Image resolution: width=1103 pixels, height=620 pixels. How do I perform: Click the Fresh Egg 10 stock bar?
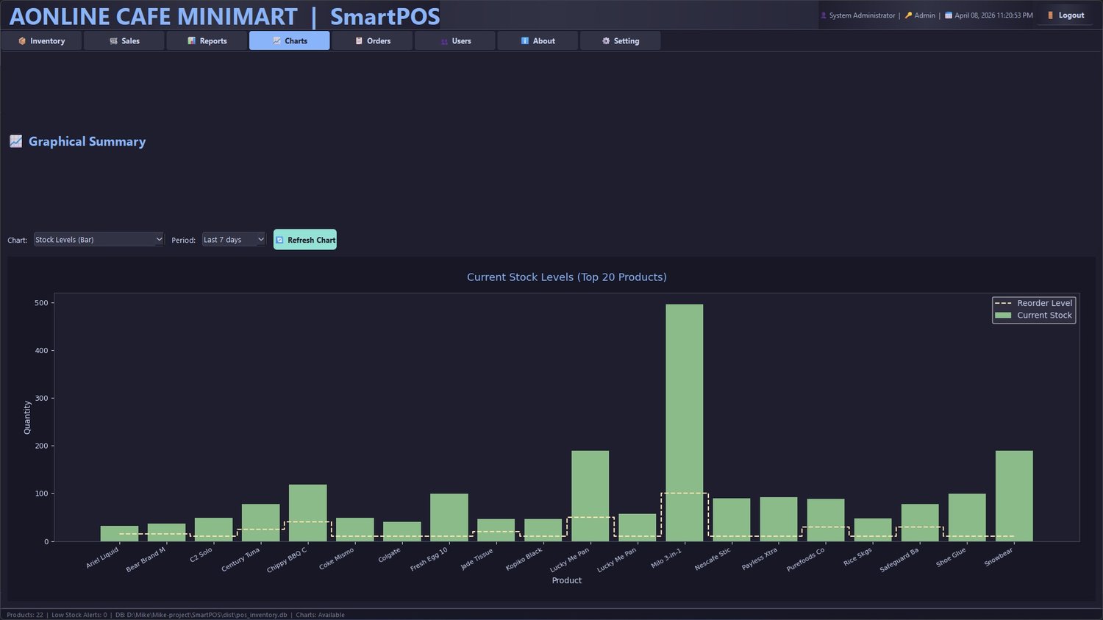(x=449, y=518)
